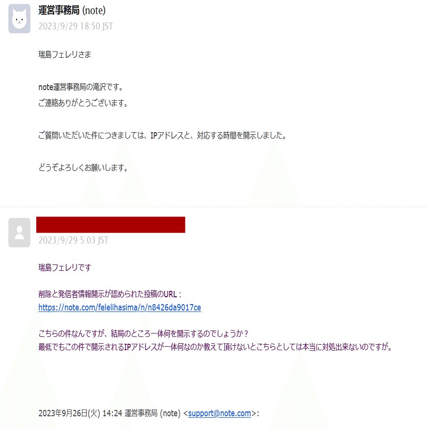Click the gray default user avatar

(x=20, y=233)
